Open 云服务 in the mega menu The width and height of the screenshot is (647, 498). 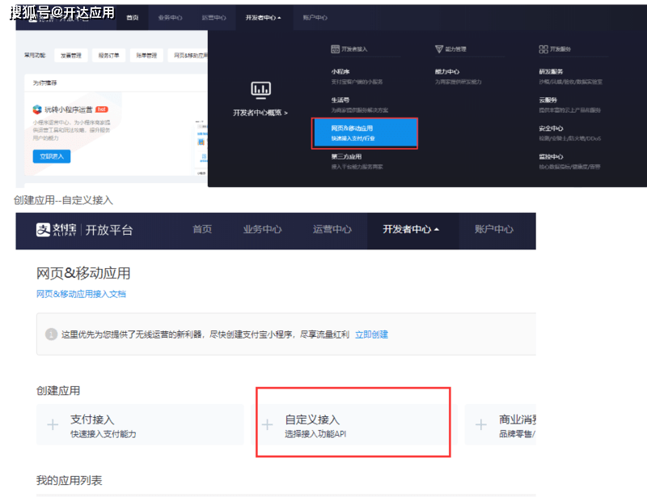tap(548, 100)
